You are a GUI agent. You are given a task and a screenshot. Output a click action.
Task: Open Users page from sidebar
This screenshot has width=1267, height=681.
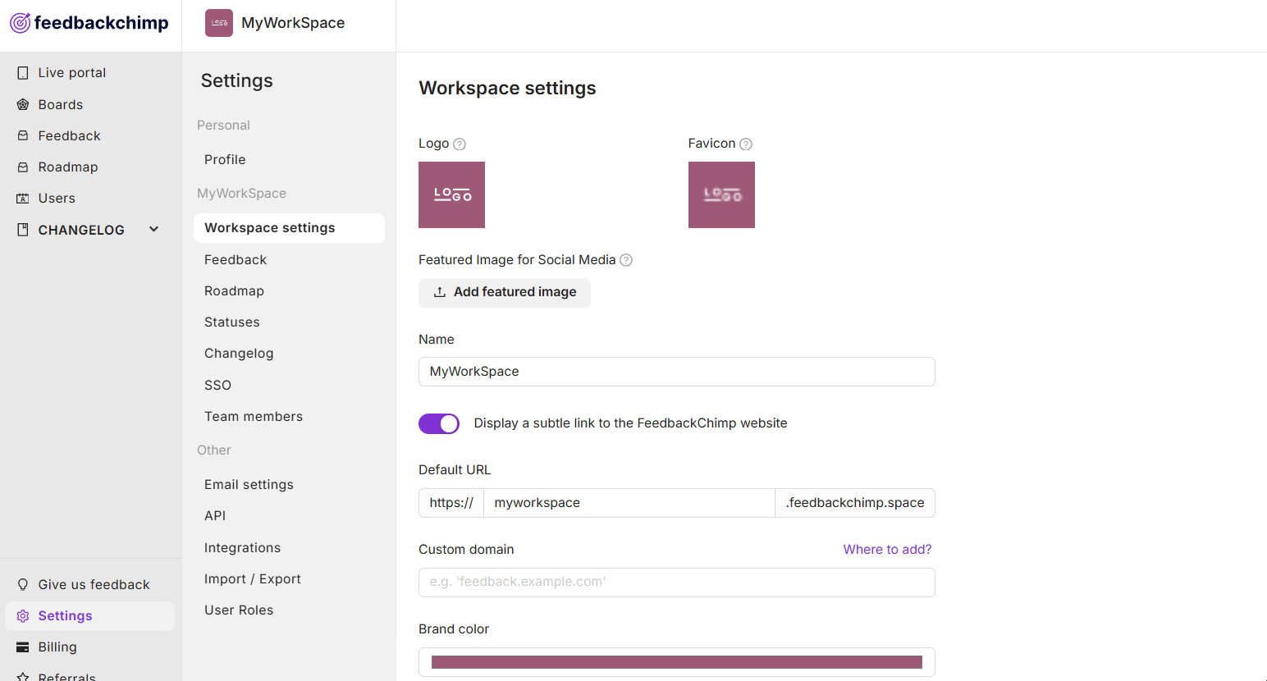click(x=57, y=198)
